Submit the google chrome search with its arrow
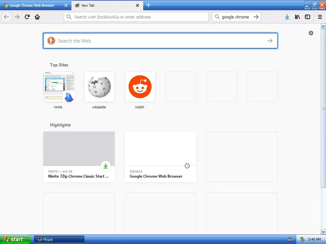This screenshot has width=326, height=244. click(x=256, y=17)
